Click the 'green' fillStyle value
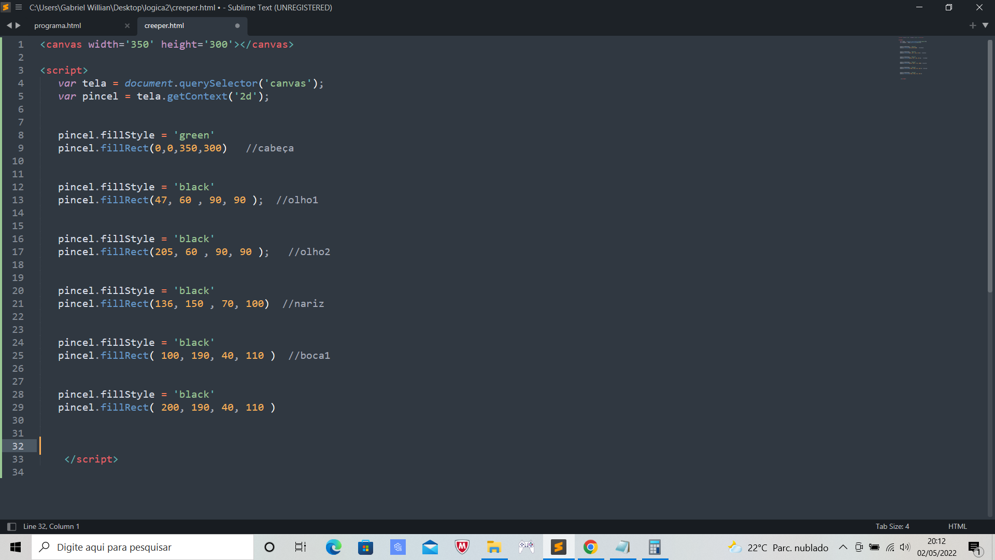Image resolution: width=995 pixels, height=560 pixels. pos(194,135)
